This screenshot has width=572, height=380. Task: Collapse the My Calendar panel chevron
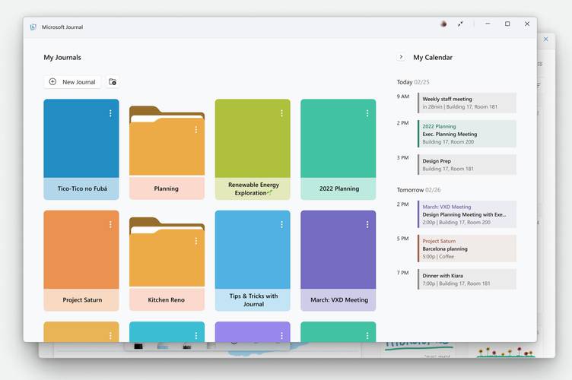click(x=401, y=57)
